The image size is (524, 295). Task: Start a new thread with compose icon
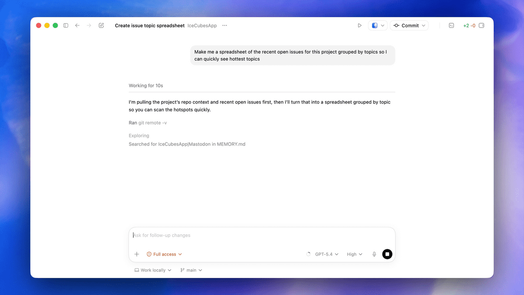click(101, 26)
